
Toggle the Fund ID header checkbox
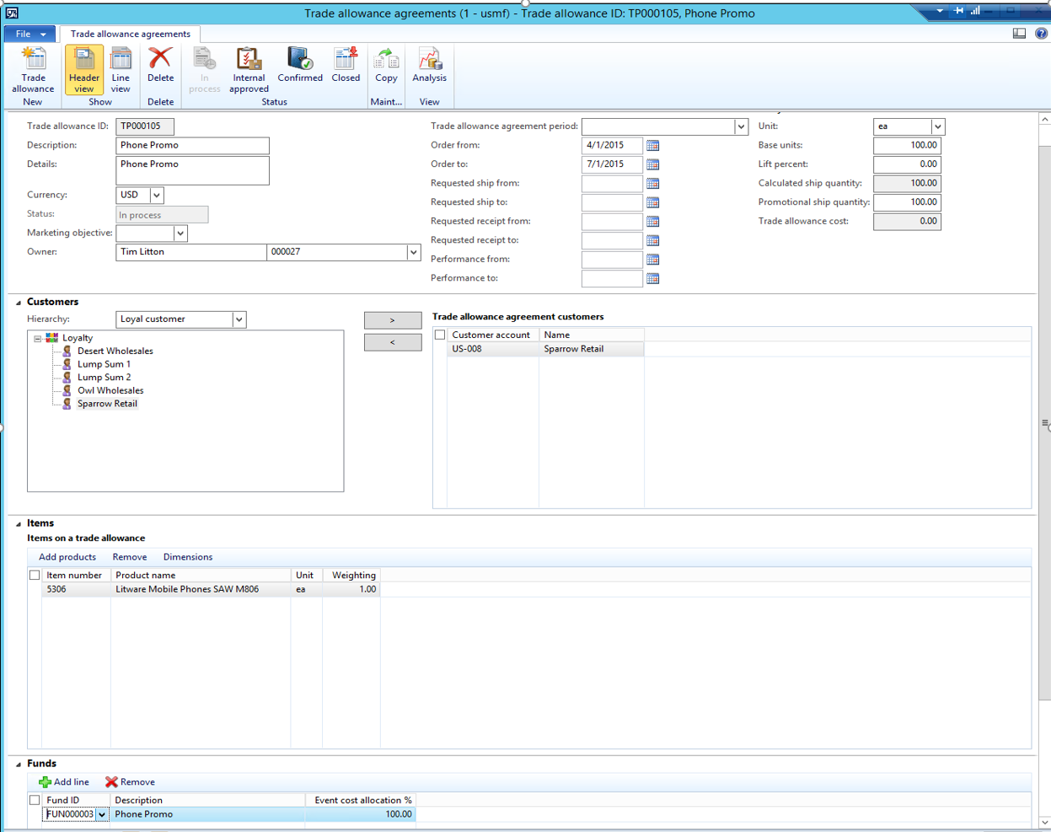(35, 800)
